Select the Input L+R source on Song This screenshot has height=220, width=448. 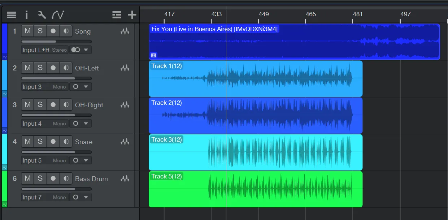click(x=36, y=50)
